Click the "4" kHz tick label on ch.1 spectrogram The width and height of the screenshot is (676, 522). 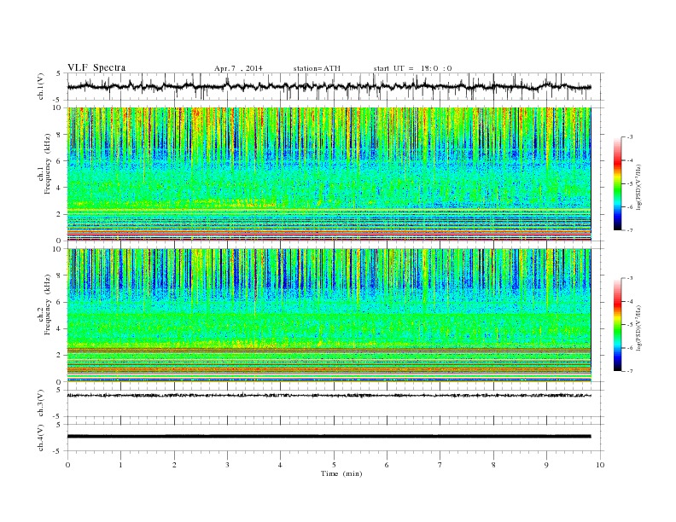tap(59, 188)
